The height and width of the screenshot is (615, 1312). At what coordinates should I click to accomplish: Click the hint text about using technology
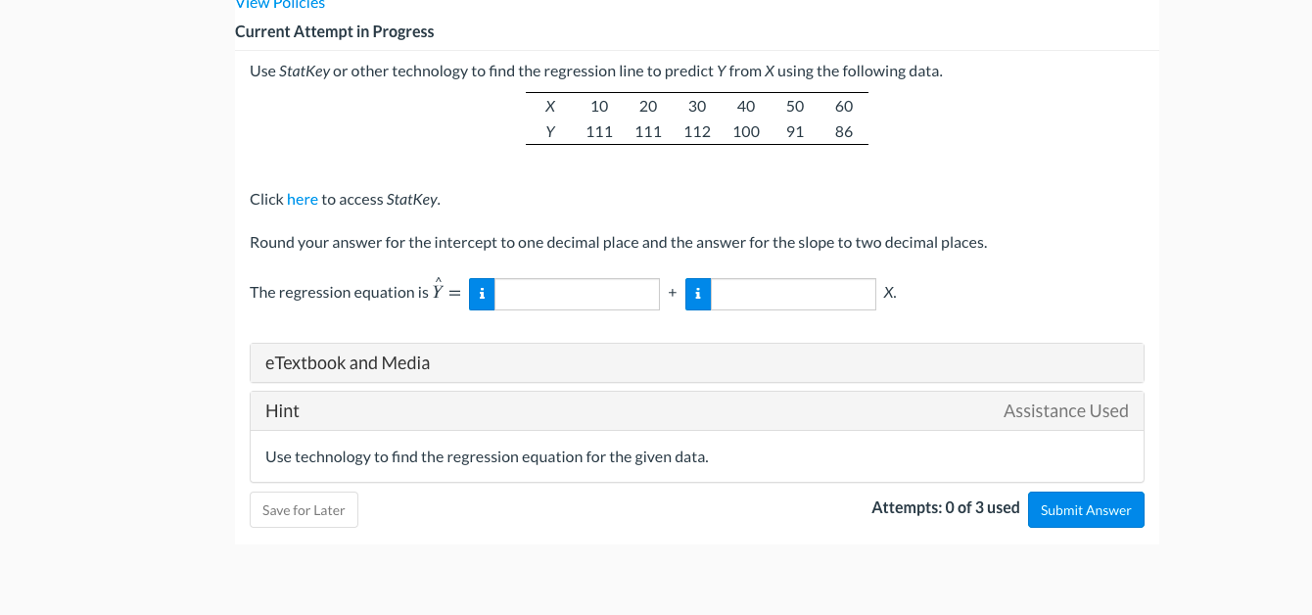coord(487,456)
